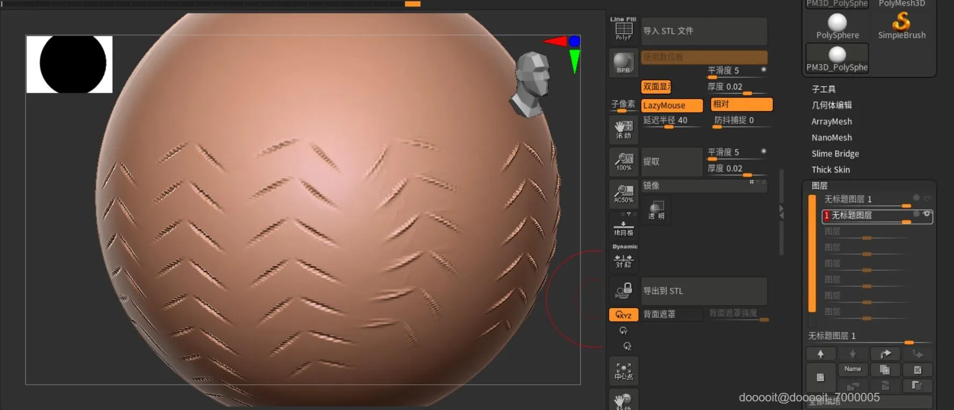This screenshot has height=410, width=954.
Task: Click the 镜像 mirror button
Action: click(704, 185)
